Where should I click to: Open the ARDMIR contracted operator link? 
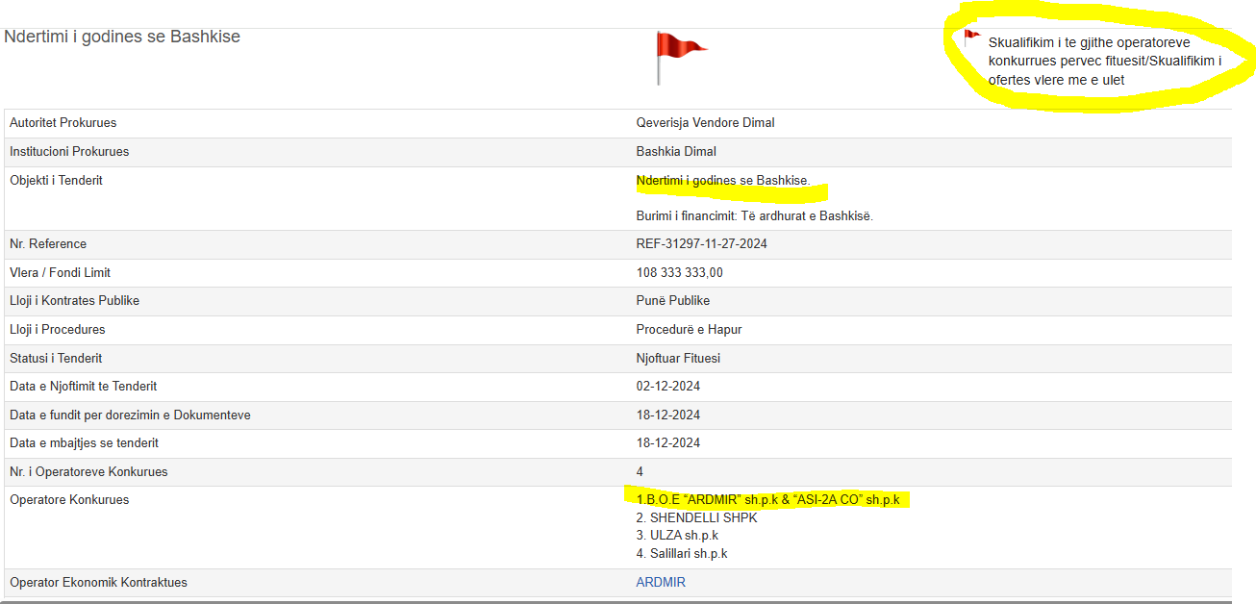[661, 582]
